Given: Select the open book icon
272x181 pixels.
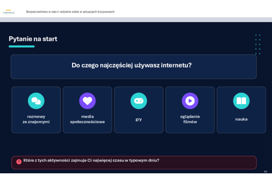Looking at the screenshot, I should pos(241,101).
